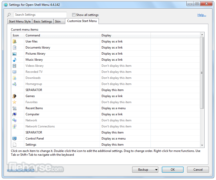Screen dimensions: 216x180
Task: Click the Homegroup icon
Action: pyautogui.click(x=14, y=84)
